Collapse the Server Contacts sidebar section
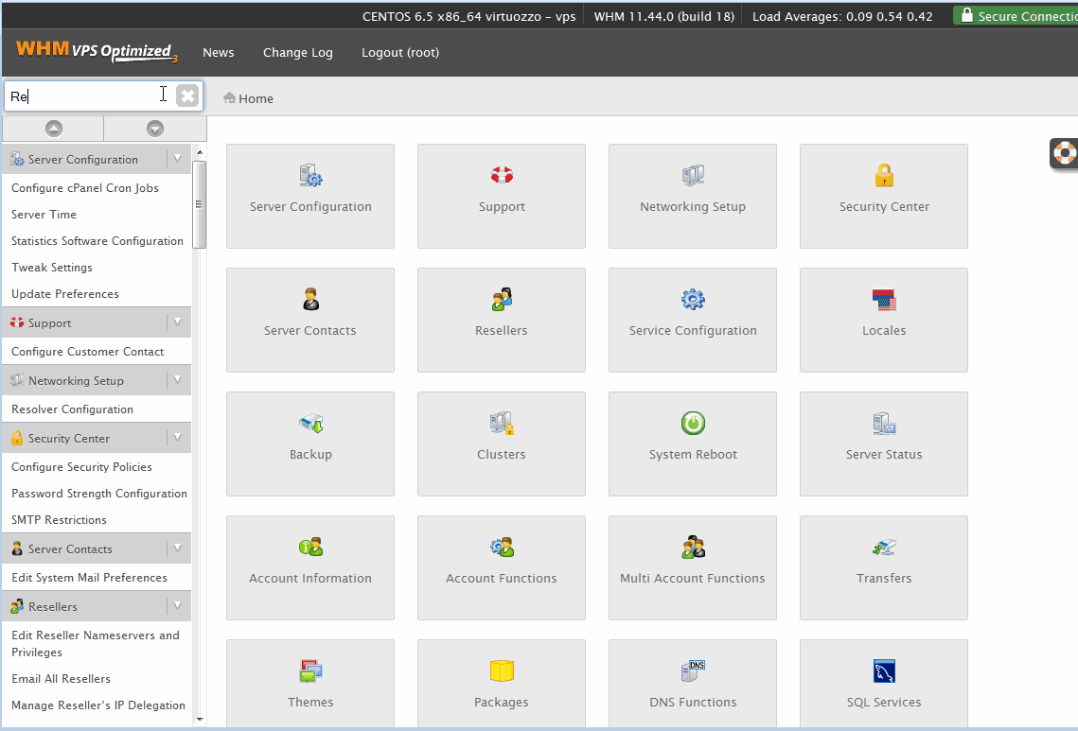Screen dimensions: 1078x731 tap(177, 548)
